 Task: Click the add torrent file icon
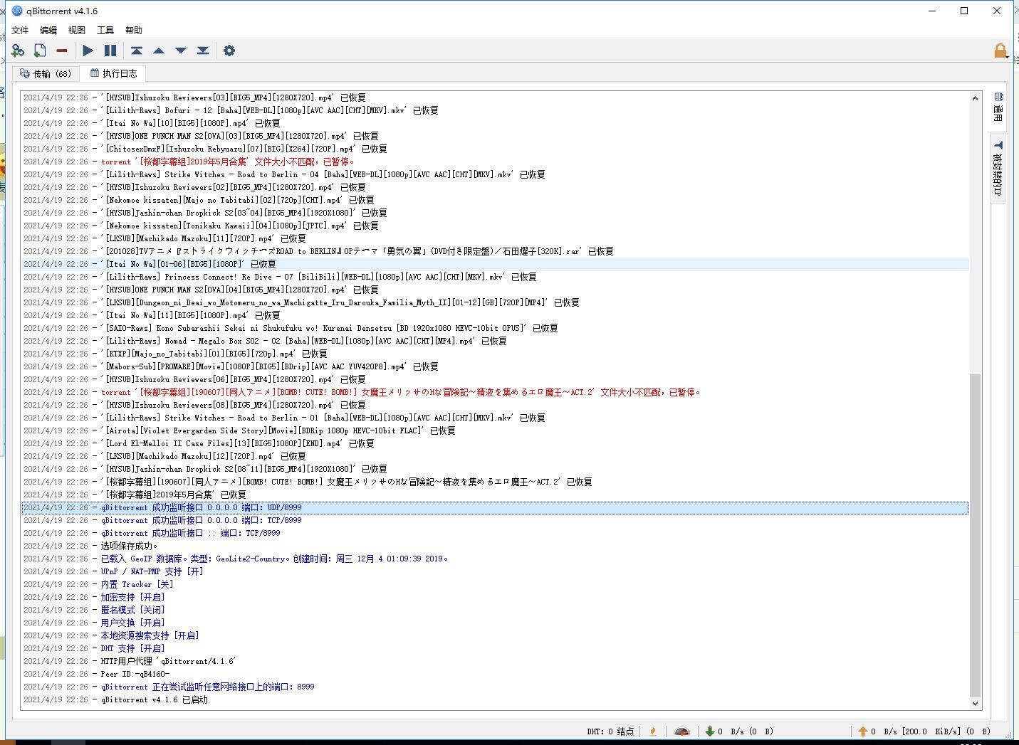point(40,51)
